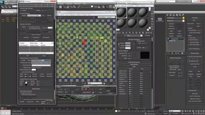This screenshot has height=115, width=205.
Task: Click the Sample Type icon beside material slots
Action: (x=152, y=9)
